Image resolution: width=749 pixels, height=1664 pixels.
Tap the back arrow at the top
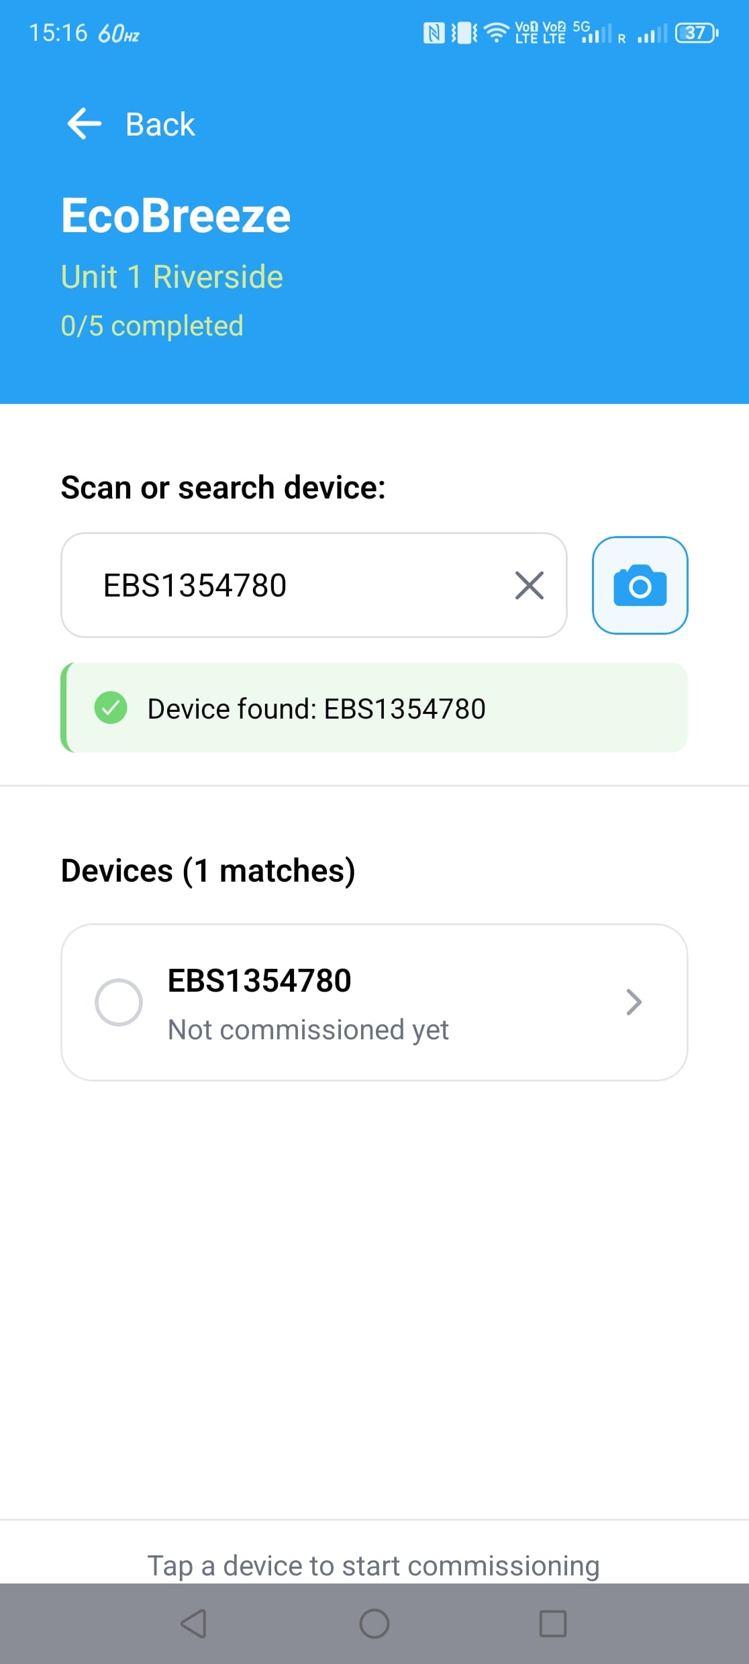(x=83, y=123)
